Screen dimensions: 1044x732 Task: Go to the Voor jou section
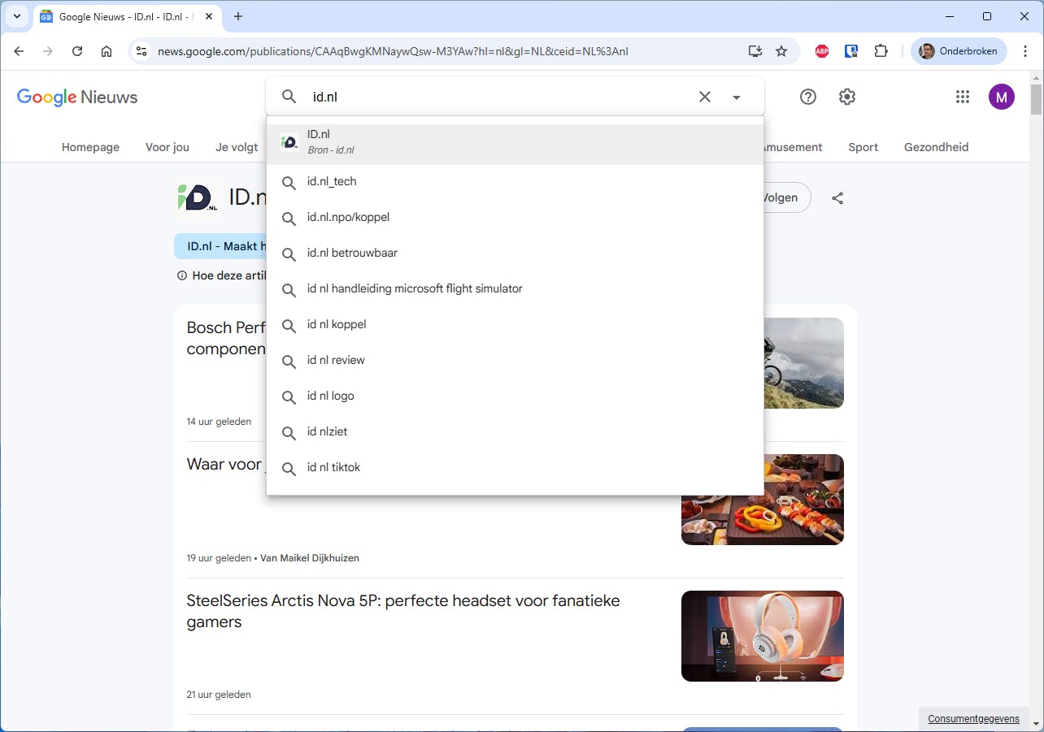pyautogui.click(x=167, y=147)
